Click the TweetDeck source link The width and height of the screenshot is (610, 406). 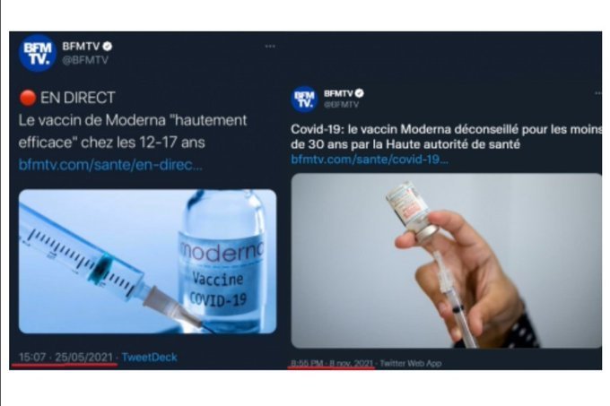150,357
